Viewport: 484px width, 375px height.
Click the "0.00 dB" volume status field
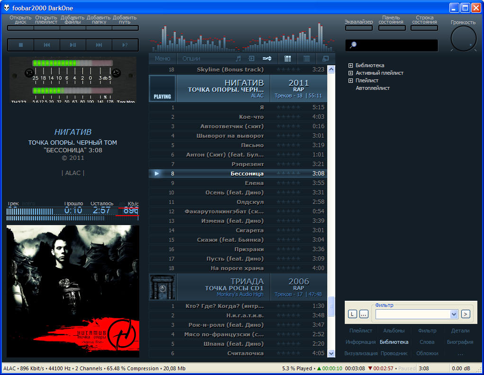click(461, 368)
